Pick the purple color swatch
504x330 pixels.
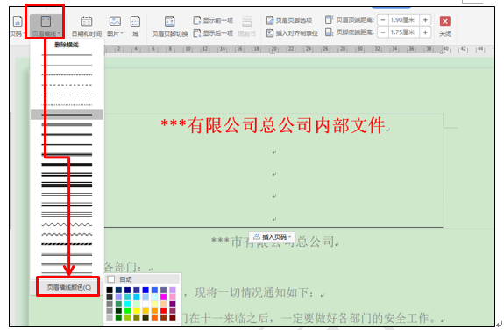(173, 305)
